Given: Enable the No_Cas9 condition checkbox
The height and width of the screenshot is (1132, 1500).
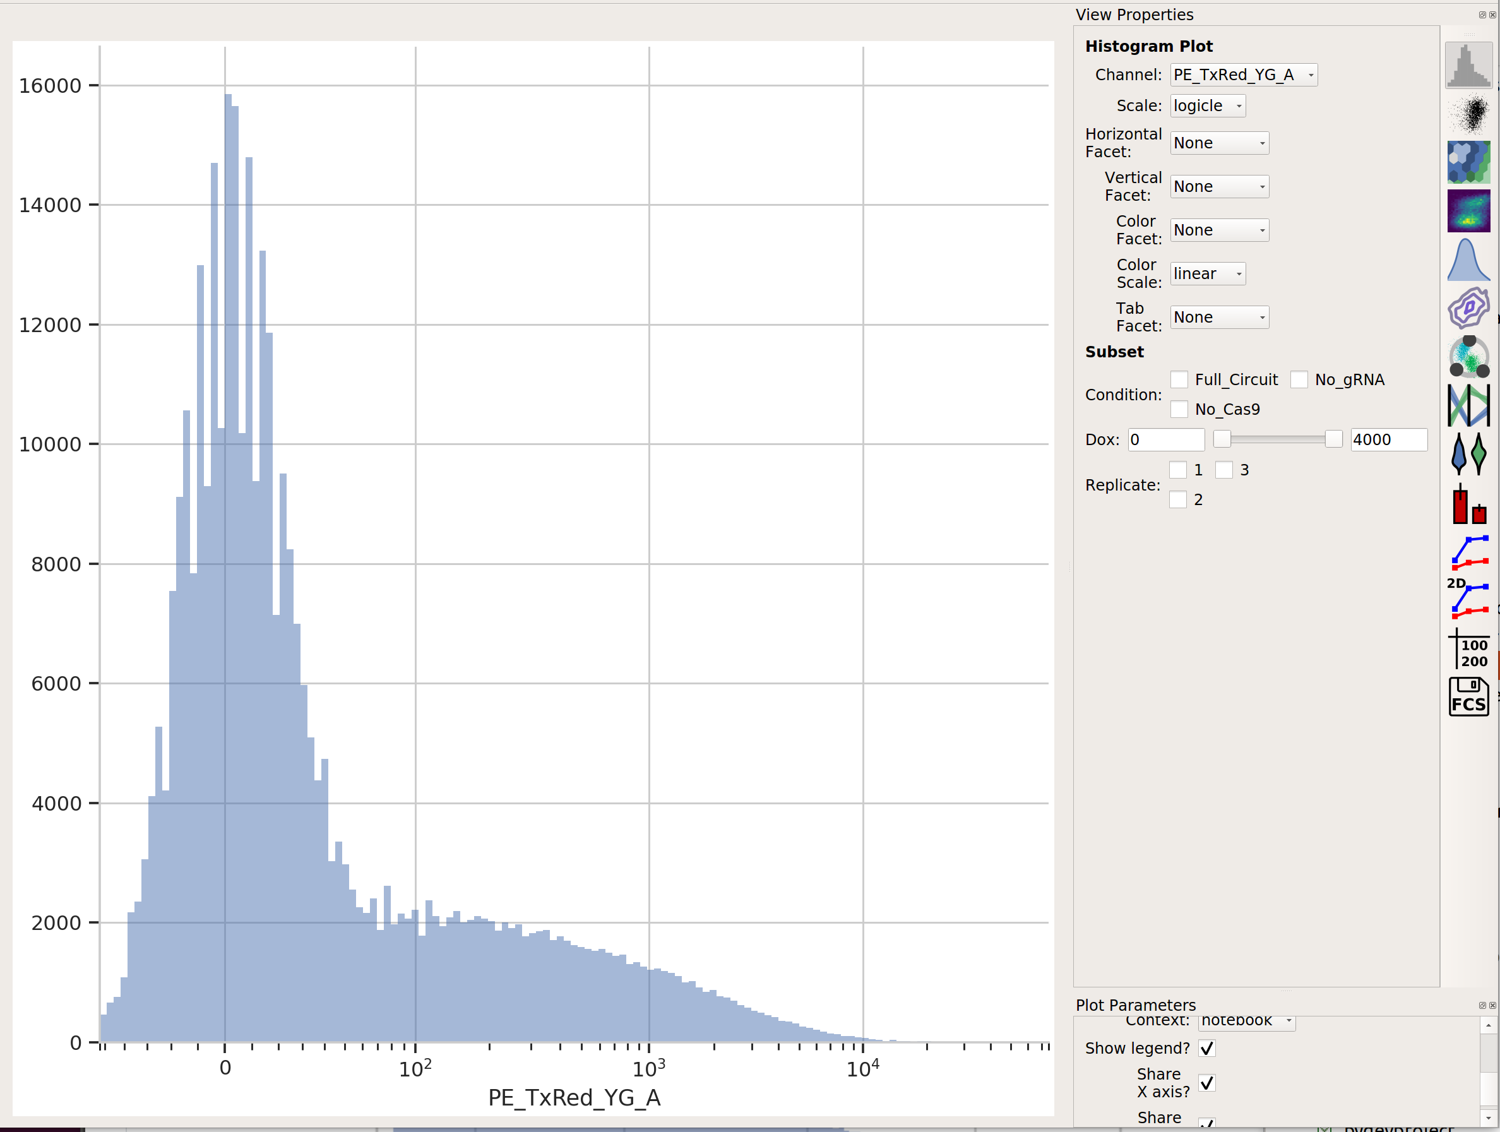Looking at the screenshot, I should click(x=1179, y=409).
